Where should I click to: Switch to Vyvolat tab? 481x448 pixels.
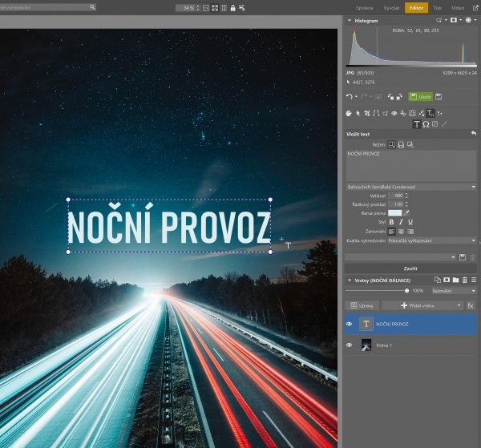pos(391,8)
